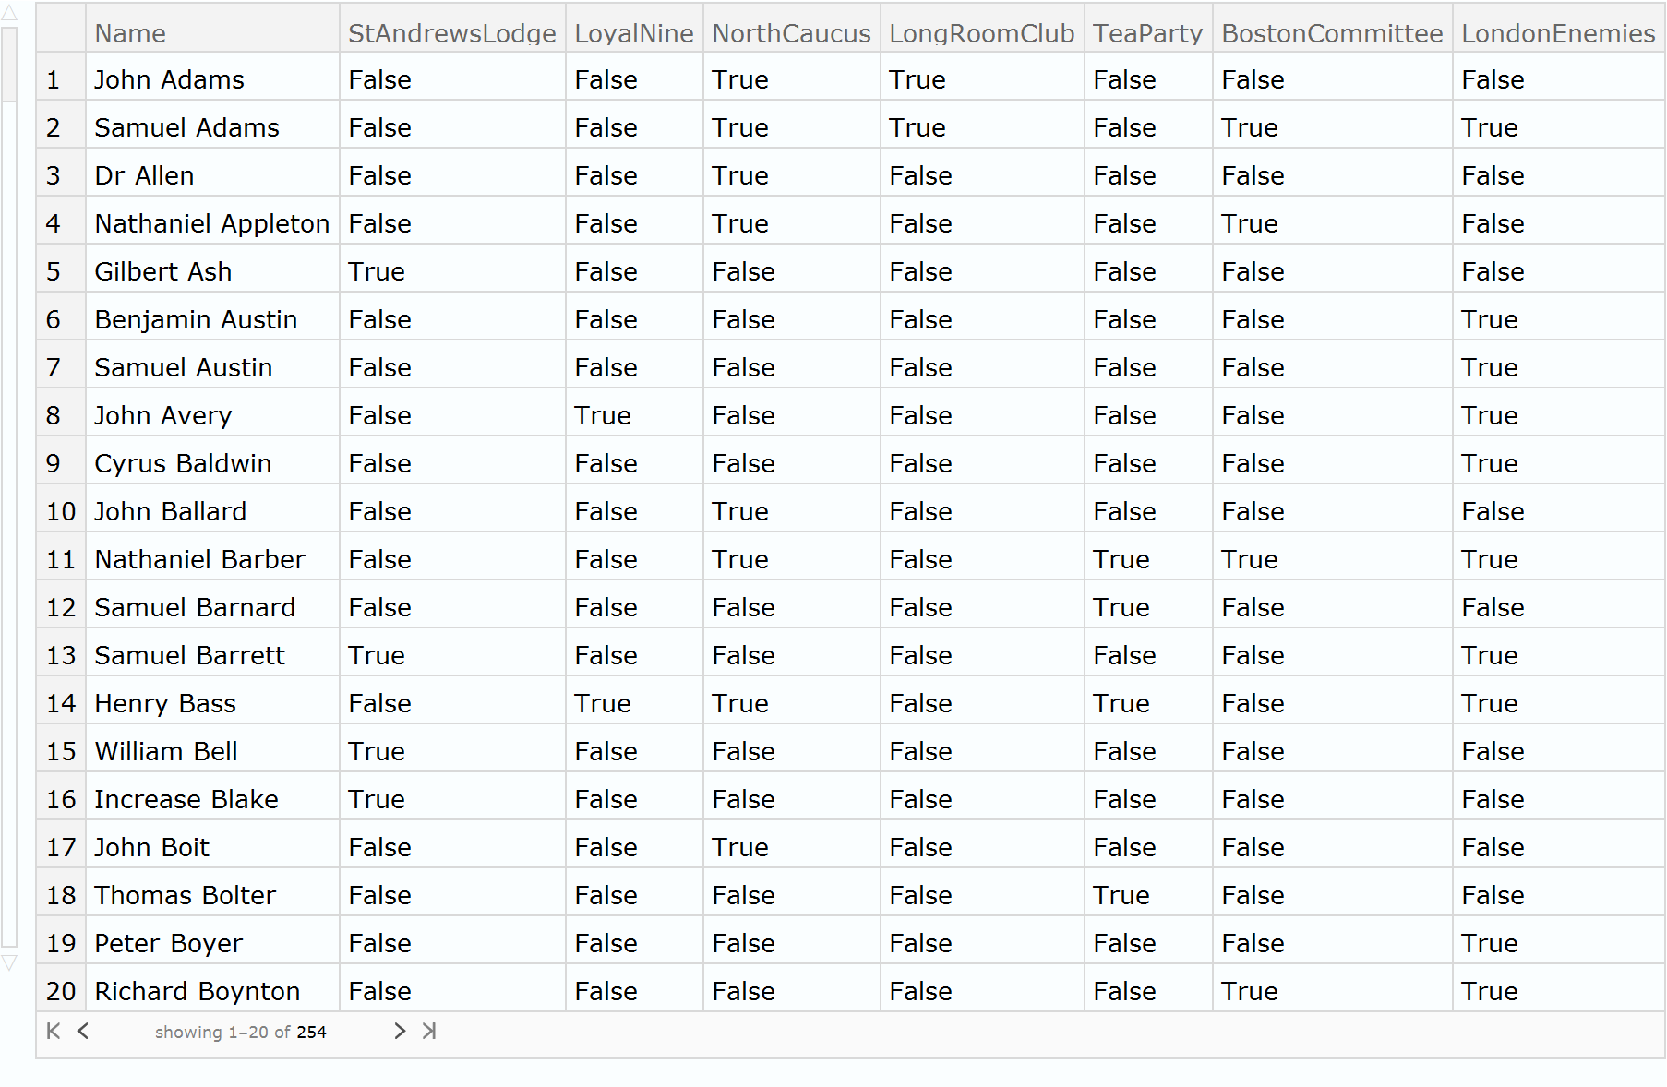
Task: Select the StAndrewsLodge column header
Action: 451,33
